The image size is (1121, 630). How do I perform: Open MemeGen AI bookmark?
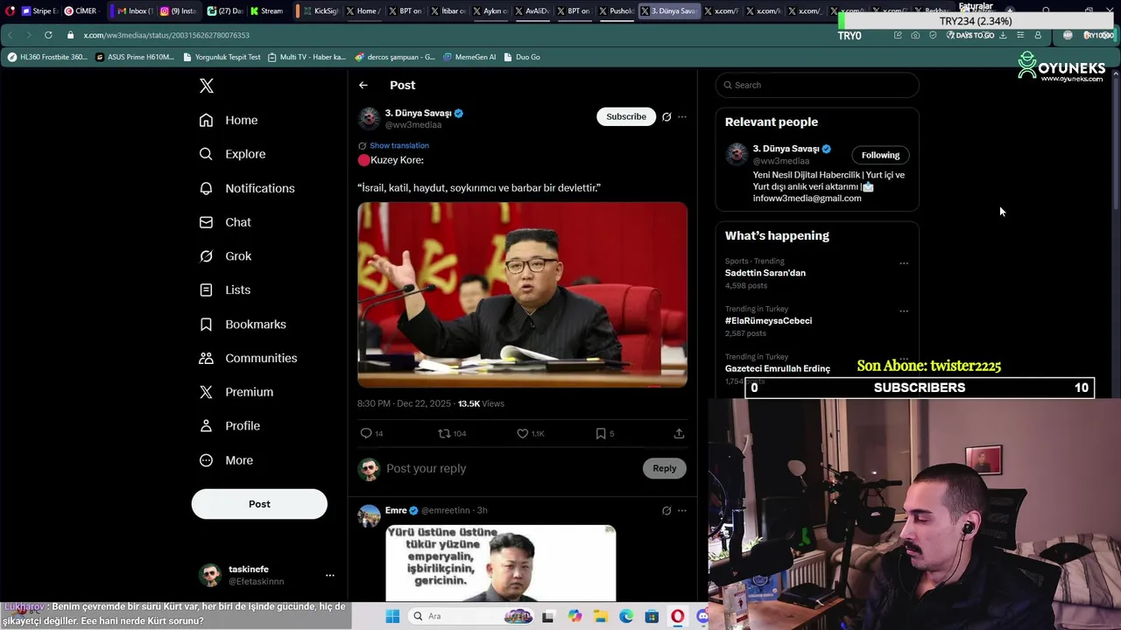469,57
